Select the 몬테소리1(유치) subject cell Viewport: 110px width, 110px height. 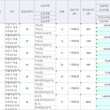pyautogui.click(x=45, y=33)
